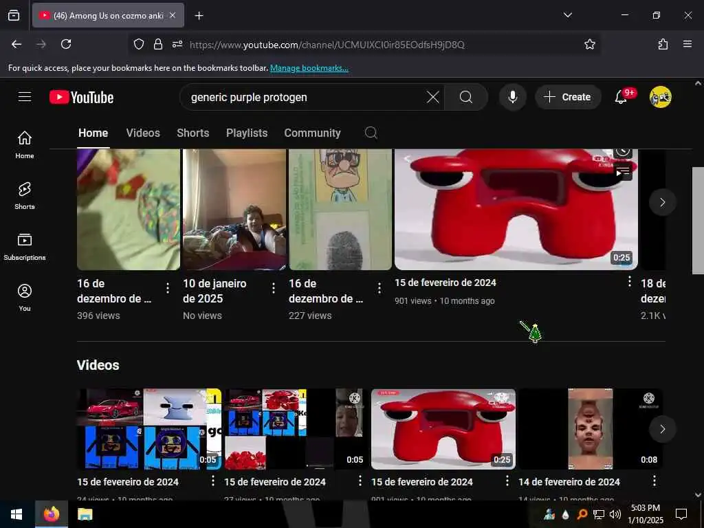Reload the page
Screen dimensions: 704x528
tap(66, 44)
